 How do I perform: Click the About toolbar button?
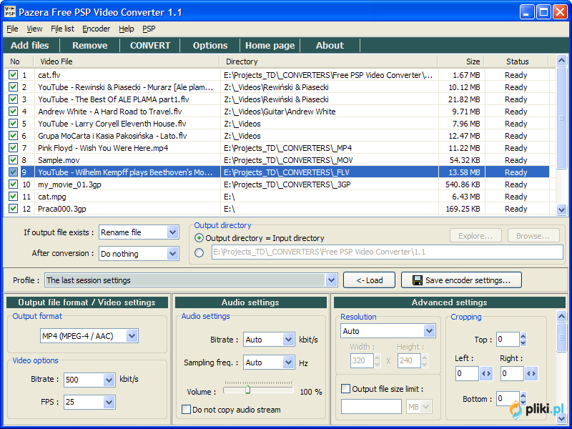330,45
